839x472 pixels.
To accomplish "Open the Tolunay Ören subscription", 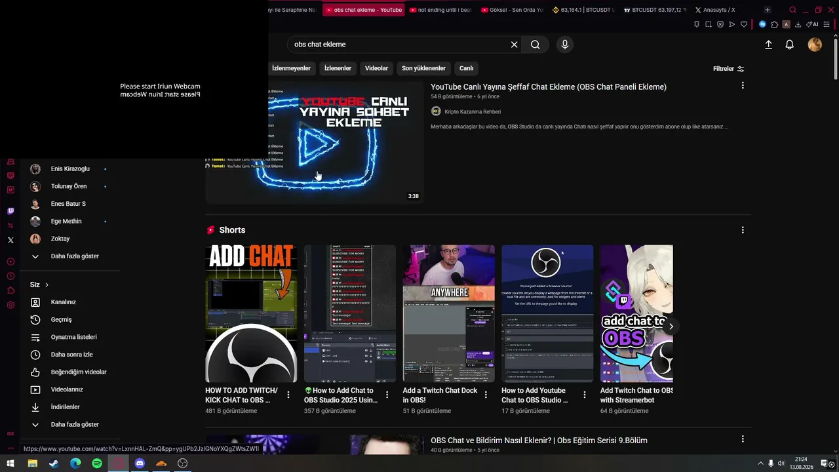I will point(70,186).
